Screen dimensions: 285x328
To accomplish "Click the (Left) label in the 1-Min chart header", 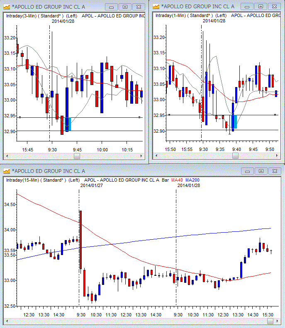I will click(x=221, y=15).
